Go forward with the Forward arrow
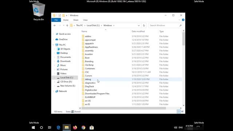Image resolution: width=233 pixels, height=131 pixels. click(60, 25)
